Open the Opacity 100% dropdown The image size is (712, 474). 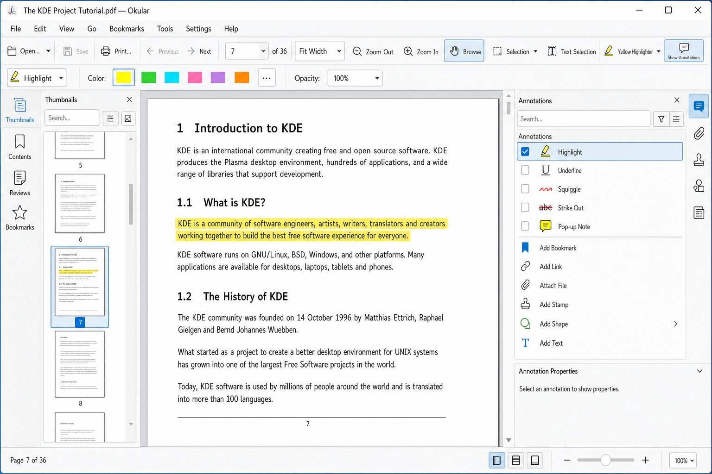click(355, 78)
